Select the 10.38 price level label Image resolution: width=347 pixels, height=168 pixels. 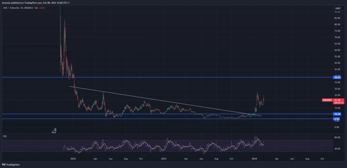coord(338,114)
